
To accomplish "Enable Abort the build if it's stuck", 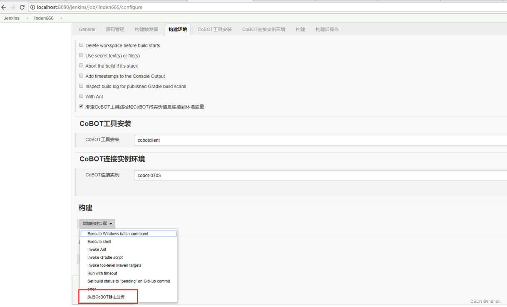I will click(81, 65).
